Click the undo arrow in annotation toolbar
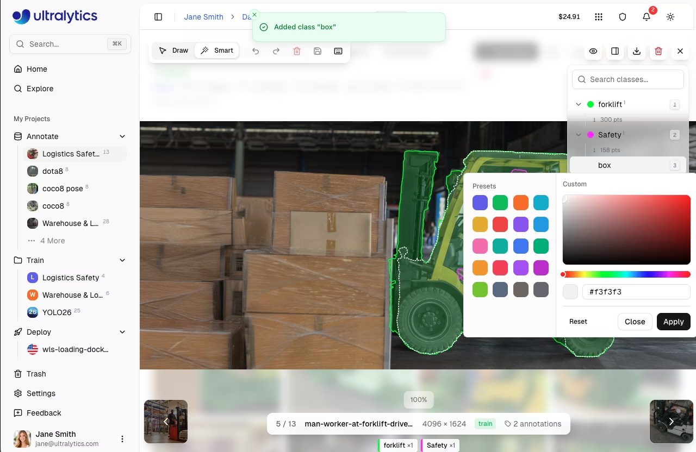This screenshot has width=696, height=452. pos(256,51)
